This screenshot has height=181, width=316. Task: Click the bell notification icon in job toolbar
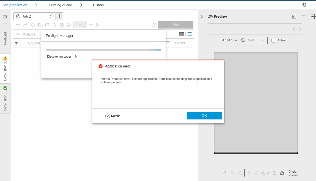54,25
